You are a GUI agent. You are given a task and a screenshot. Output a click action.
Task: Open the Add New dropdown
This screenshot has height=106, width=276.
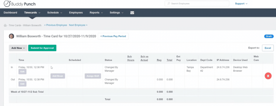(18, 48)
